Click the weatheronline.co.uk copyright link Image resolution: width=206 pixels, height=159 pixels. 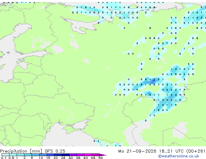[179, 156]
